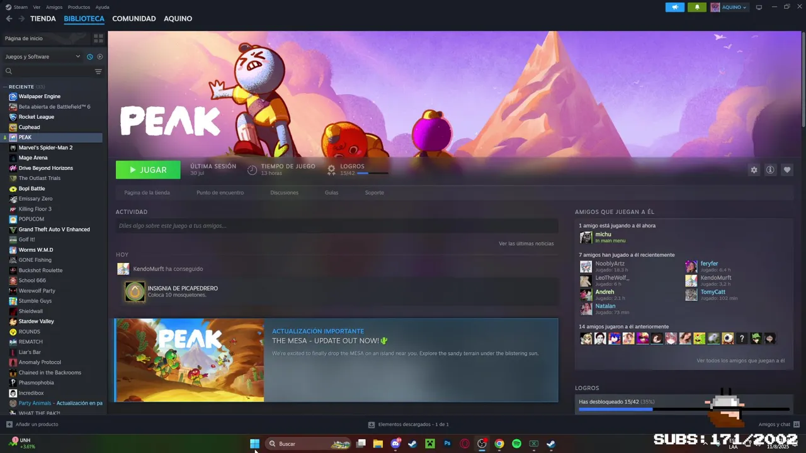
Task: Open the Amigos menu
Action: click(54, 7)
